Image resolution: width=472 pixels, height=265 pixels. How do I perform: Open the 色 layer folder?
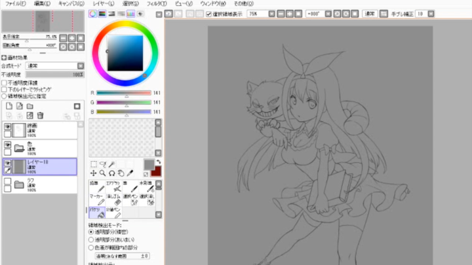pyautogui.click(x=19, y=148)
